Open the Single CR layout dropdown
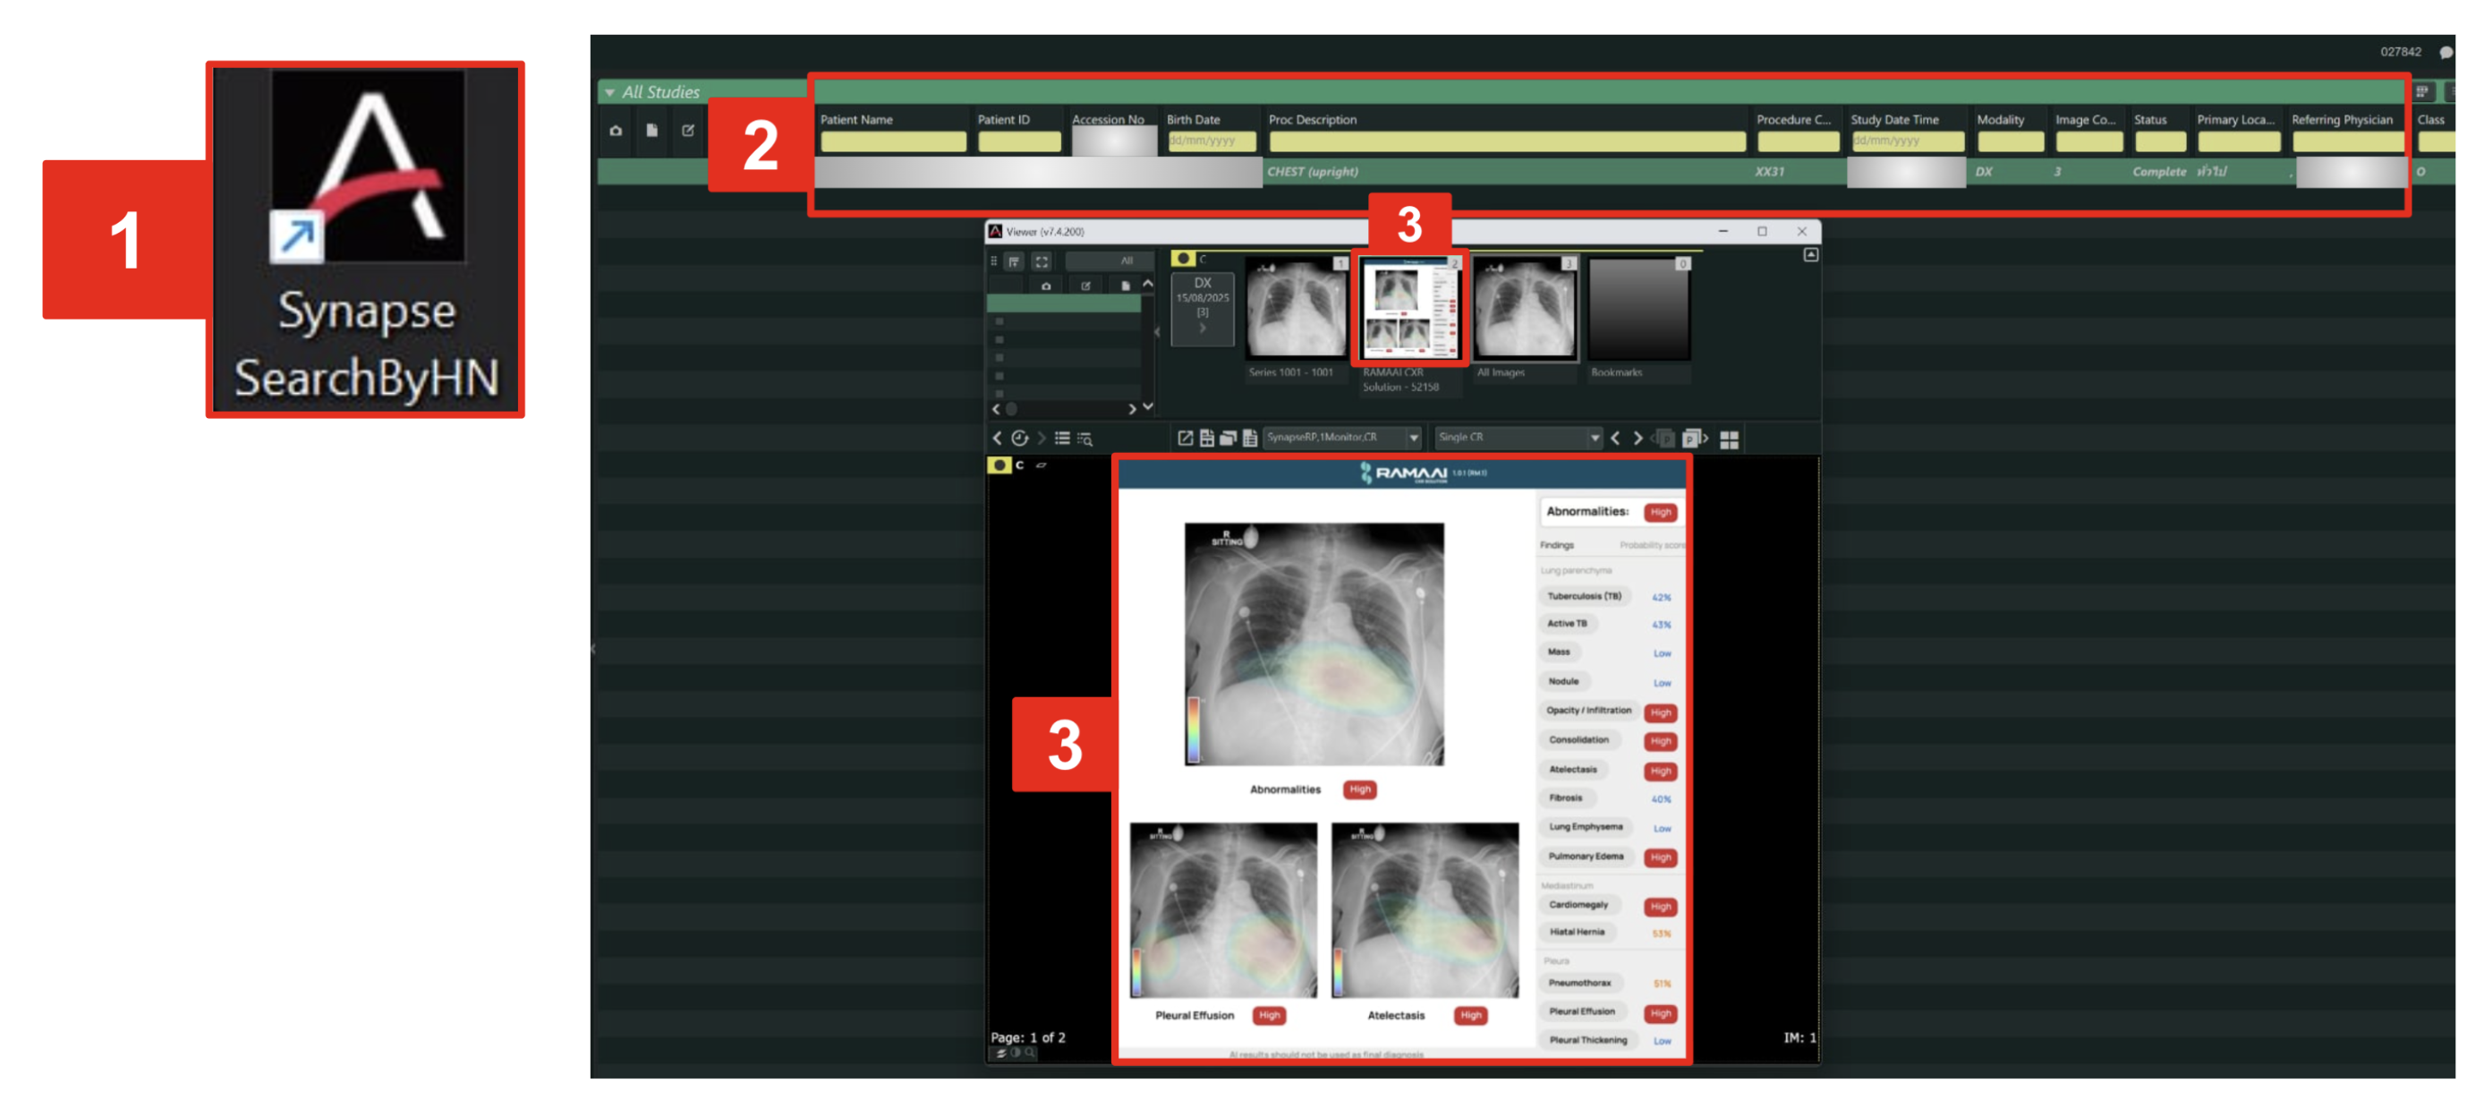Image resolution: width=2484 pixels, height=1117 pixels. [x=1594, y=438]
